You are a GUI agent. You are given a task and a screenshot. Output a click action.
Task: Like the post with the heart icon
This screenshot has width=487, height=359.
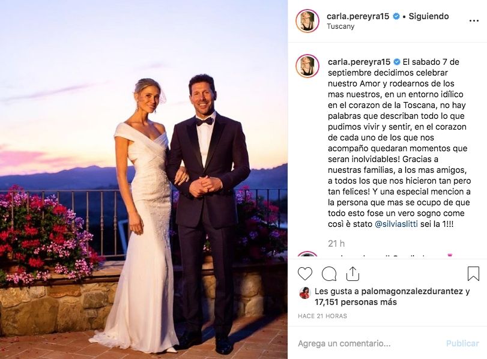click(x=305, y=274)
